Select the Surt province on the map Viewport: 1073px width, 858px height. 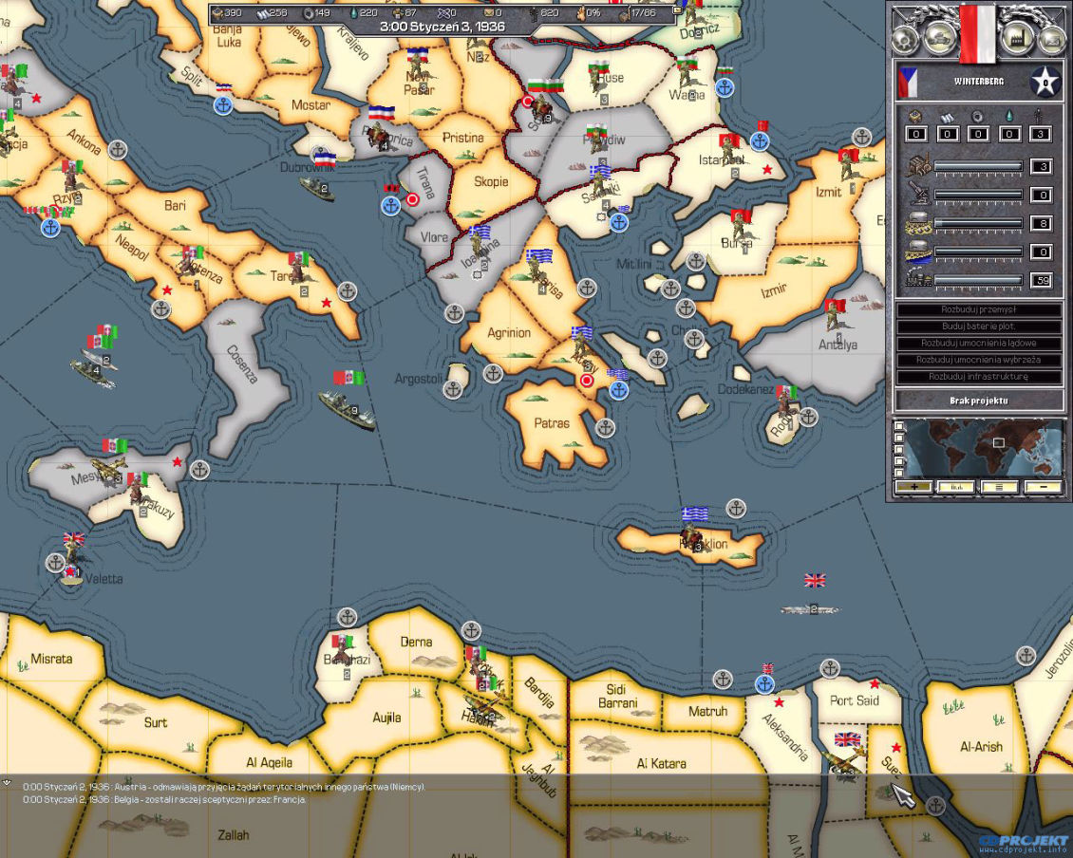(156, 722)
